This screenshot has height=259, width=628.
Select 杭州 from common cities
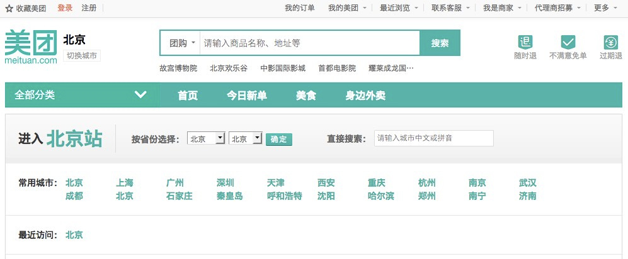[x=427, y=183]
